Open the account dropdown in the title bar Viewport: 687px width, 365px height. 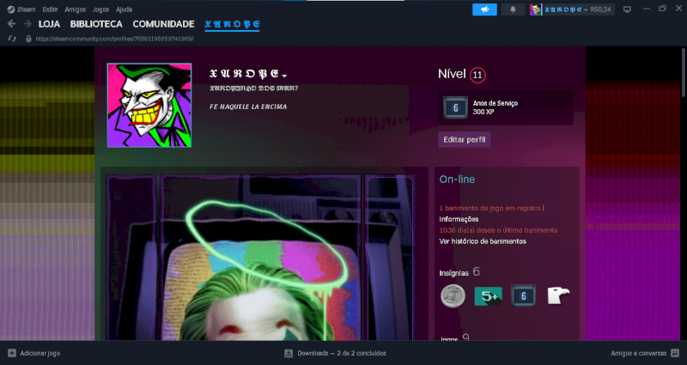[566, 9]
